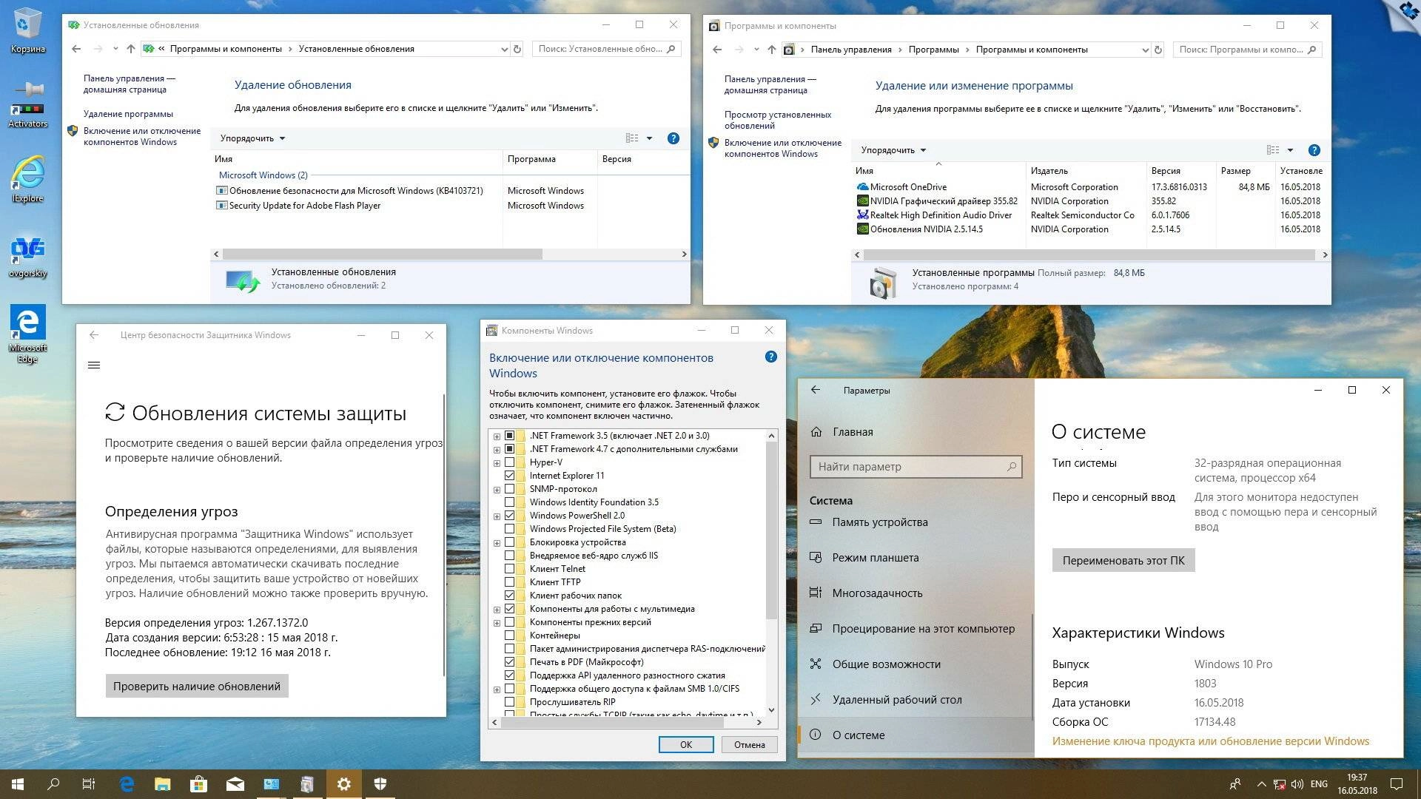This screenshot has width=1421, height=799.
Task: Open view options dropdown in Установленные обновления
Action: coord(649,138)
